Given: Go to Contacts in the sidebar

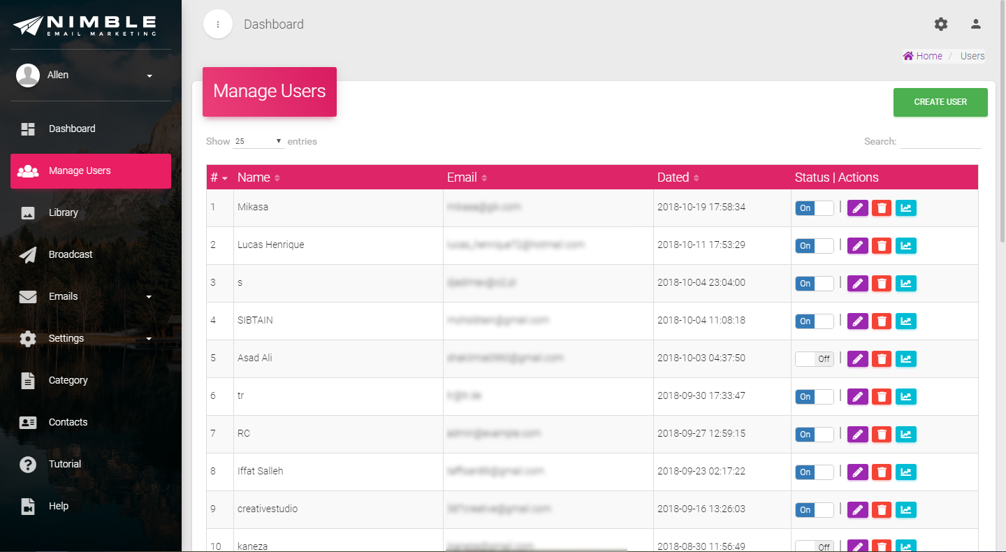Looking at the screenshot, I should tap(68, 422).
